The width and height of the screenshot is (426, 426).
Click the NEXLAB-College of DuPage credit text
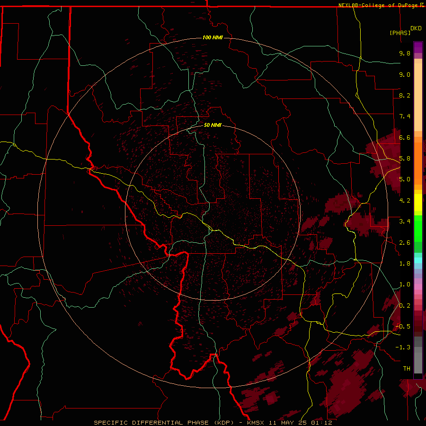coord(379,5)
